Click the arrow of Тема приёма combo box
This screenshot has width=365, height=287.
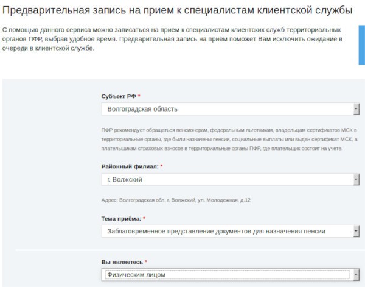(356, 232)
